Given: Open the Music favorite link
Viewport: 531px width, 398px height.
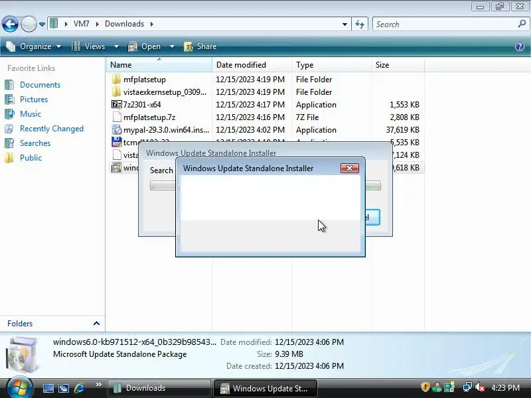Looking at the screenshot, I should pos(31,114).
